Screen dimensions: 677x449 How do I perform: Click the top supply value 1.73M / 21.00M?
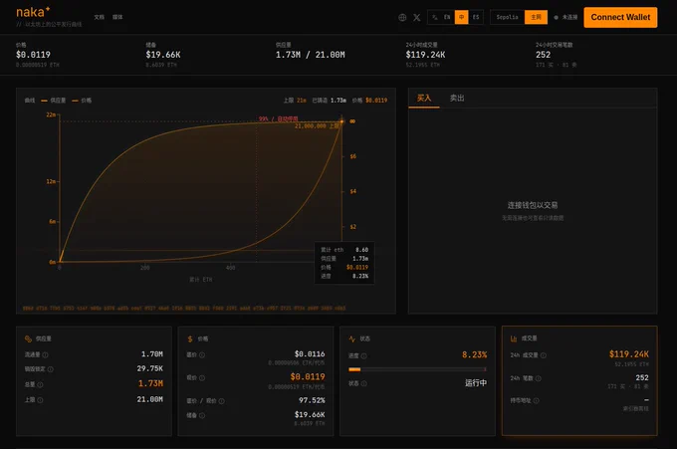311,55
